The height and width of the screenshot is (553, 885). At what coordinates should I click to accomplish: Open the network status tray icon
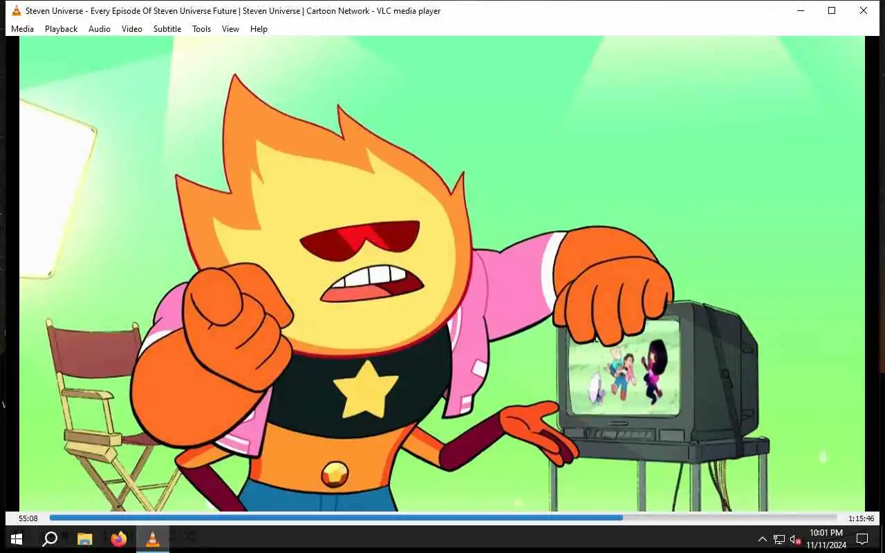pos(779,539)
